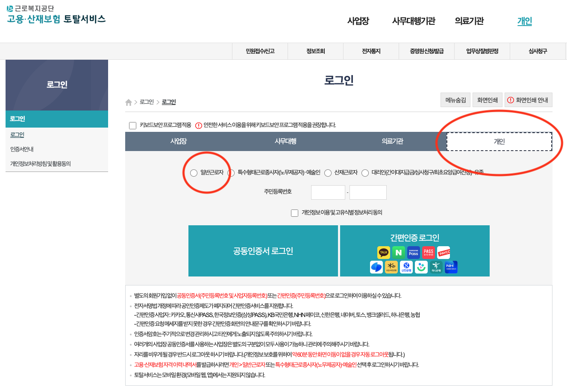This screenshot has height=387, width=567.
Task: Choose the Toss login icon
Action: tap(376, 267)
